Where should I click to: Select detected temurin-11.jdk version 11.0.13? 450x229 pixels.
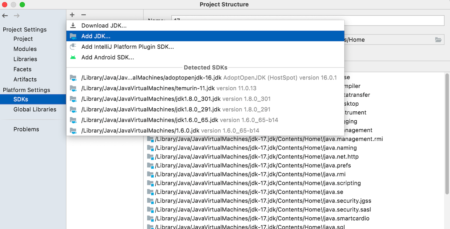(205, 88)
